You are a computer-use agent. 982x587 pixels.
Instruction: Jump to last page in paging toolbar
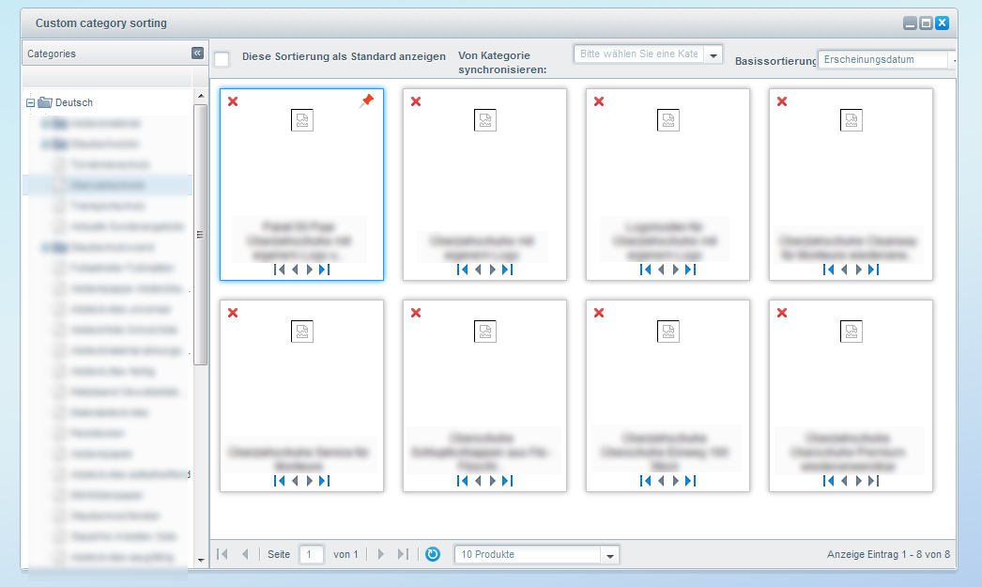[403, 554]
